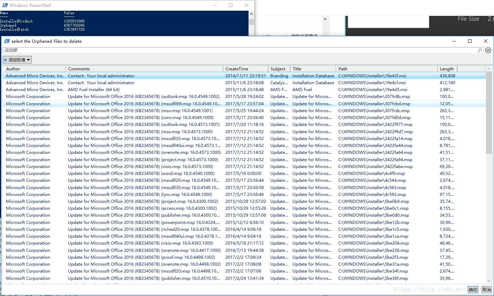Select row mso.msp 16.0.4549.1001
The height and width of the screenshot is (296, 494).
coord(244,110)
